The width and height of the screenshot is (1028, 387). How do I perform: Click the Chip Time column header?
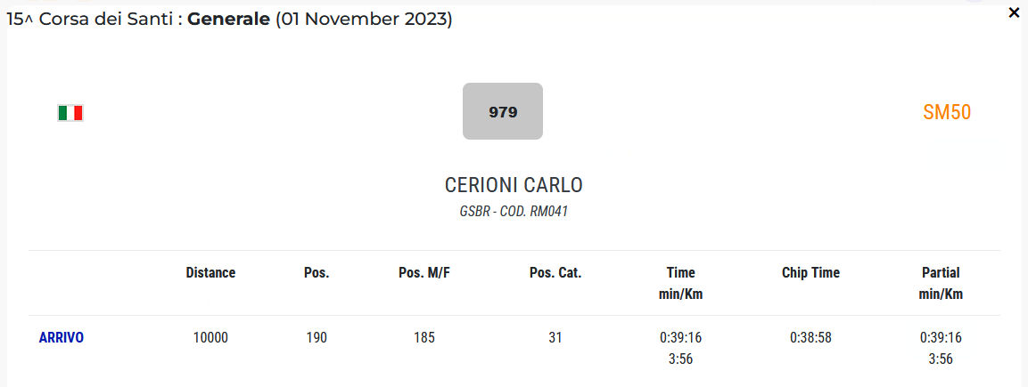[x=810, y=272]
